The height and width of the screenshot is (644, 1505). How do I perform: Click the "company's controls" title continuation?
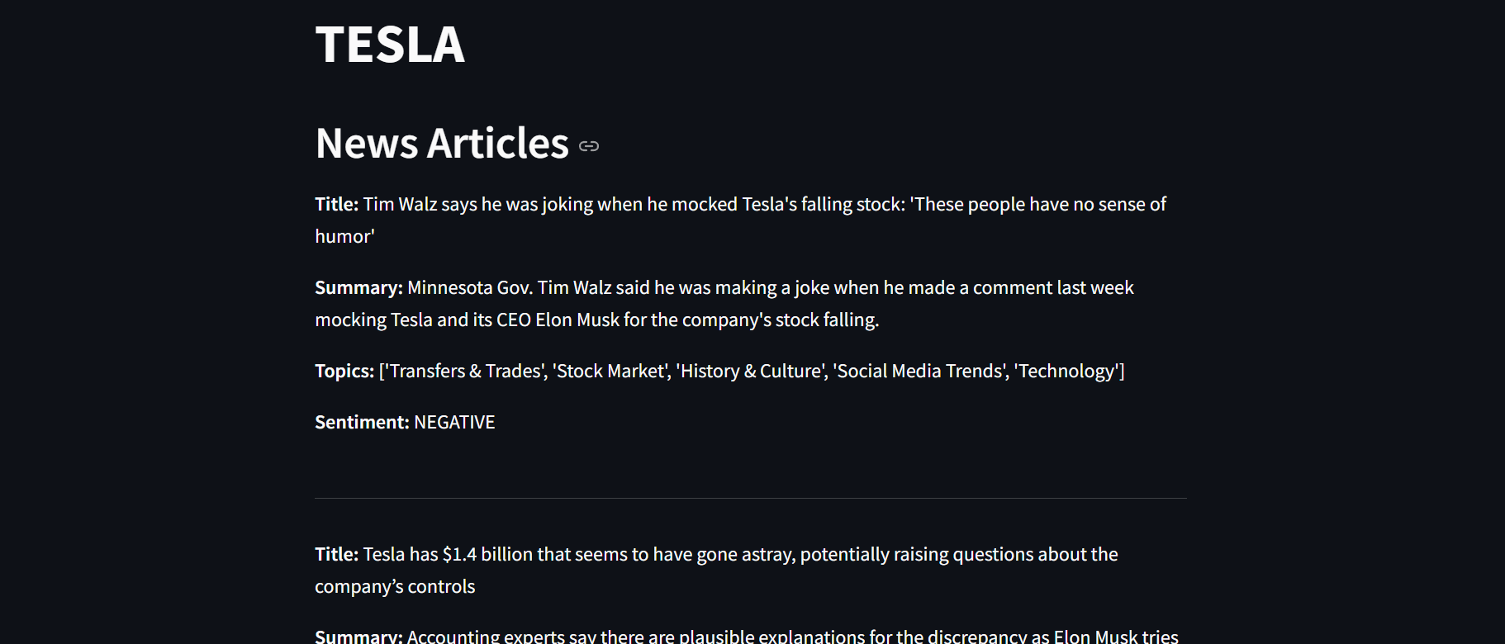pos(395,586)
